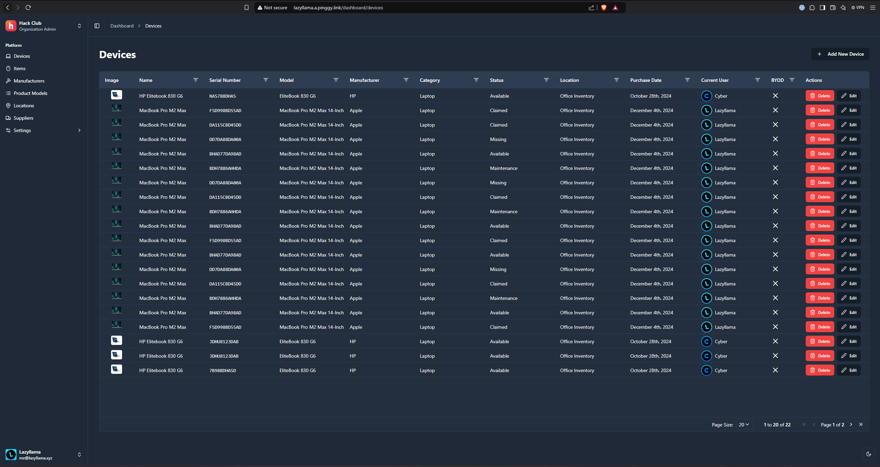Expand the Lazyllama account menu
This screenshot has height=467, width=880.
coord(79,455)
